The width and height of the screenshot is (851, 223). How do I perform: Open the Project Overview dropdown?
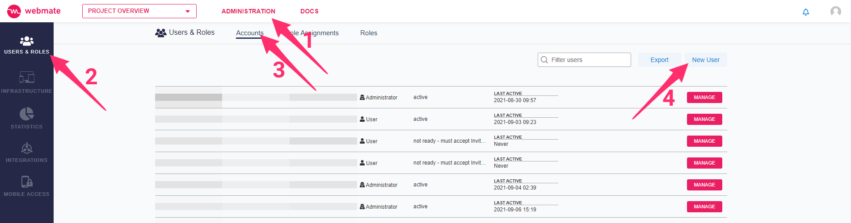coord(139,11)
